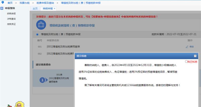201x107 pixels.
Task: Open the [002]增值税及附加税费 form row
Action: click(x=60, y=54)
